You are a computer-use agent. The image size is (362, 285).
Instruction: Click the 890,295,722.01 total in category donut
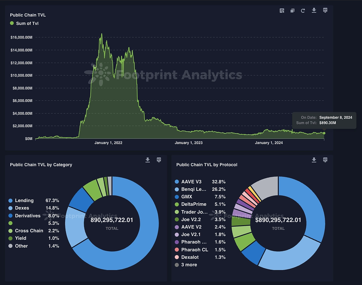pos(112,220)
